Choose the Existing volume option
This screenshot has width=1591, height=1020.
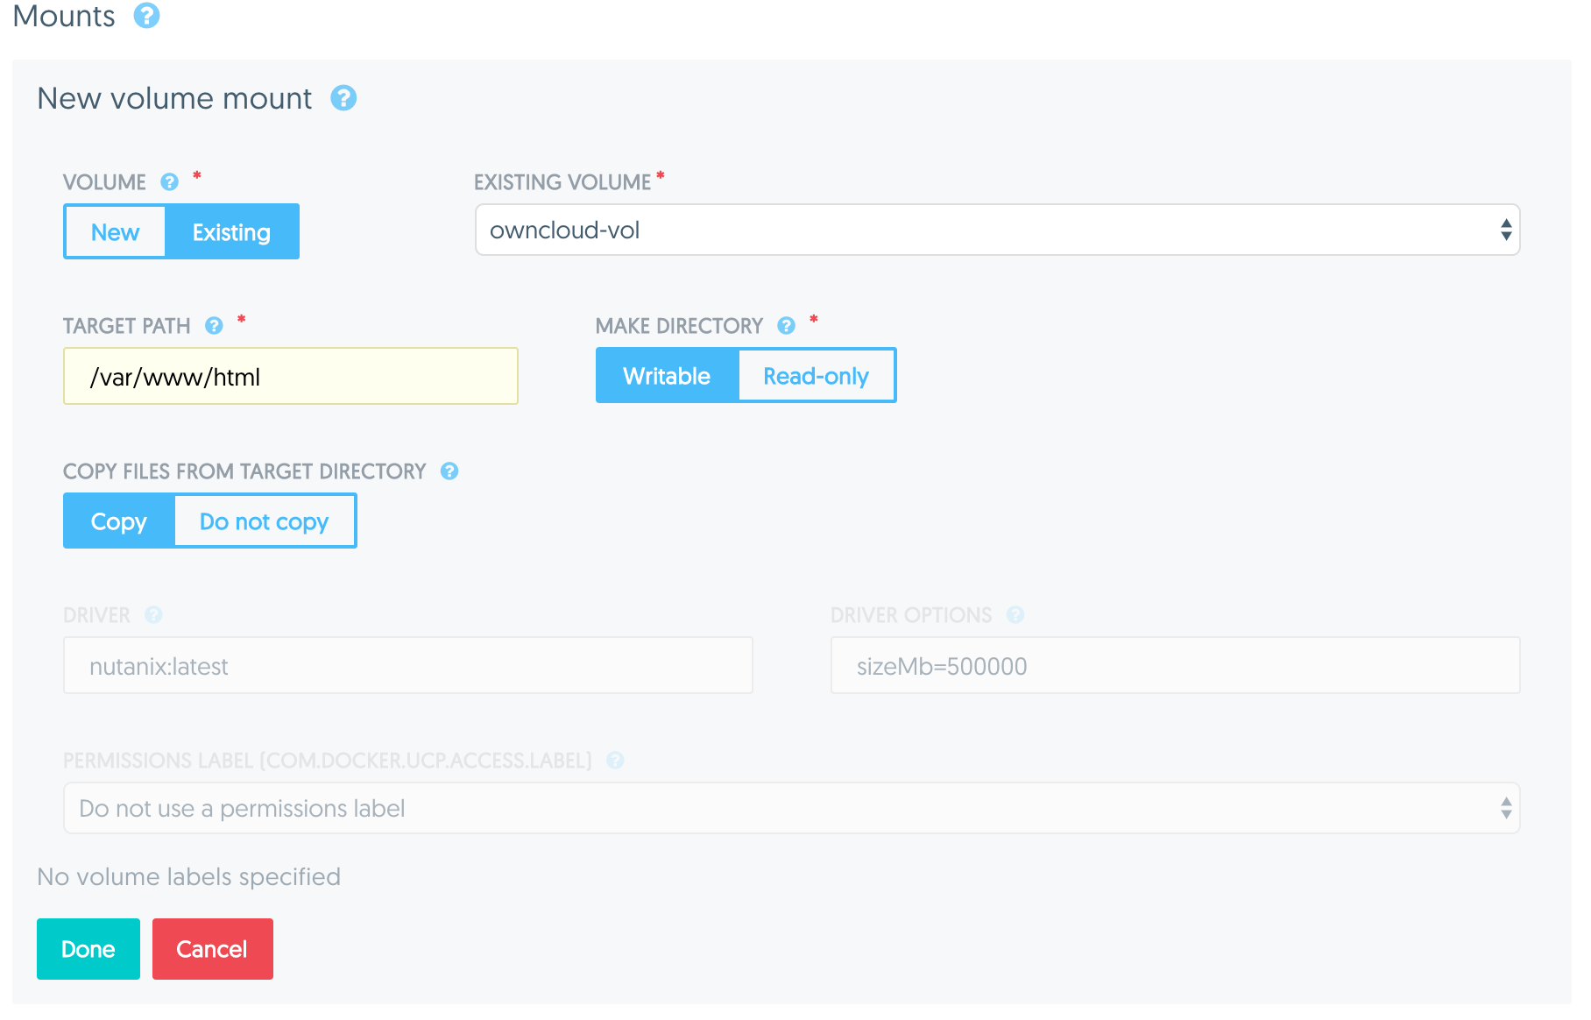(231, 232)
